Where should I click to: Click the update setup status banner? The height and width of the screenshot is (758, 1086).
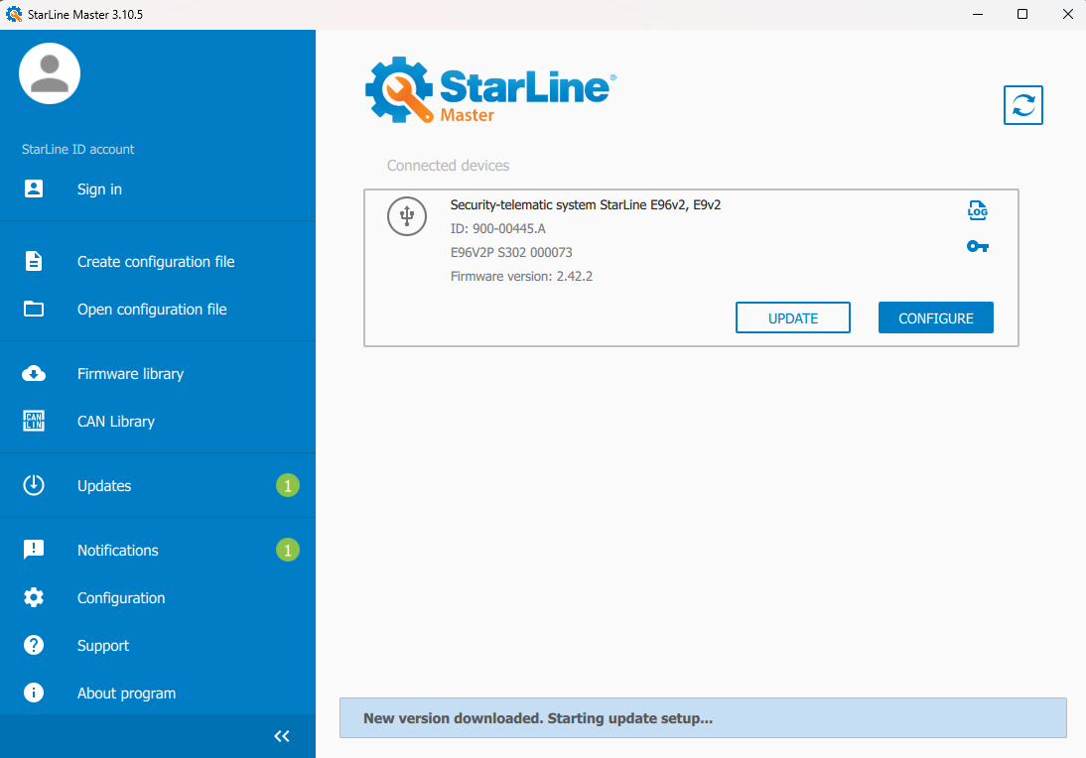[x=702, y=717]
